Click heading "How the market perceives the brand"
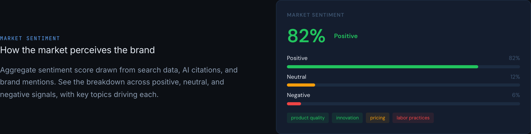 coord(77,50)
